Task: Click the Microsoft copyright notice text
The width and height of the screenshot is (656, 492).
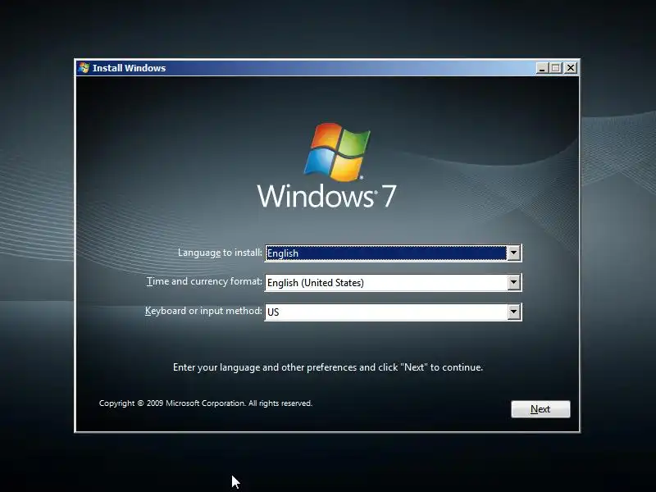Action: pos(206,403)
